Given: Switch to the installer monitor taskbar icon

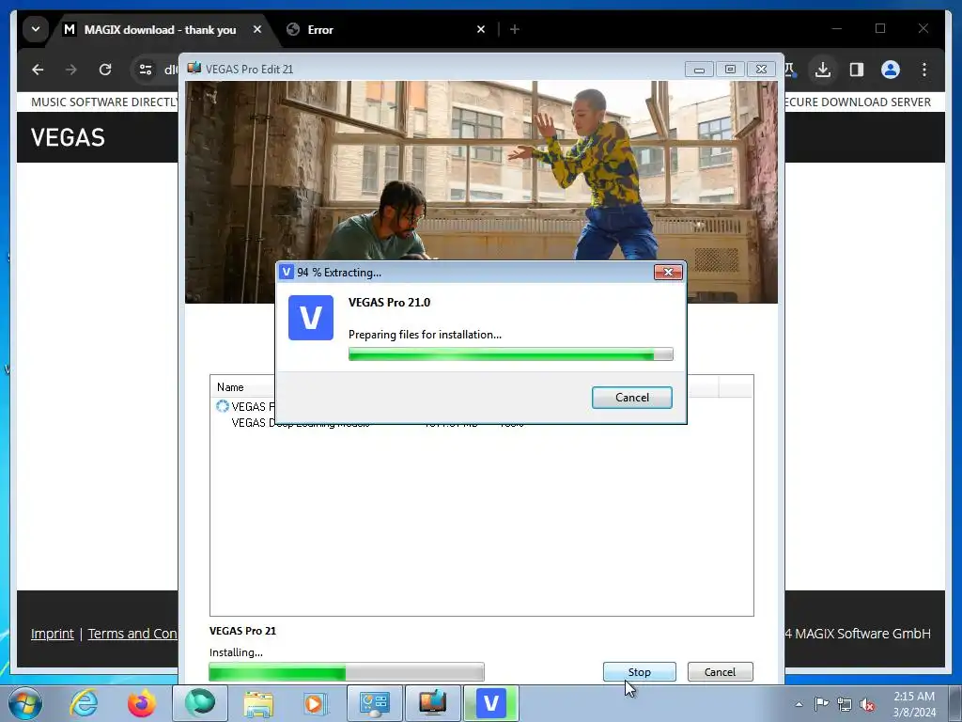Looking at the screenshot, I should point(433,703).
